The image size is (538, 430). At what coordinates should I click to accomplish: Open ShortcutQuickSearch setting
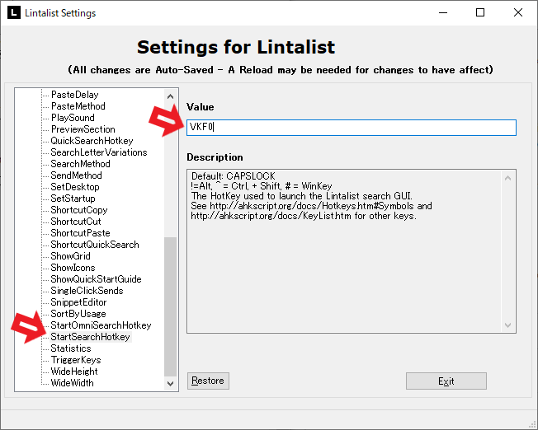[x=95, y=245]
